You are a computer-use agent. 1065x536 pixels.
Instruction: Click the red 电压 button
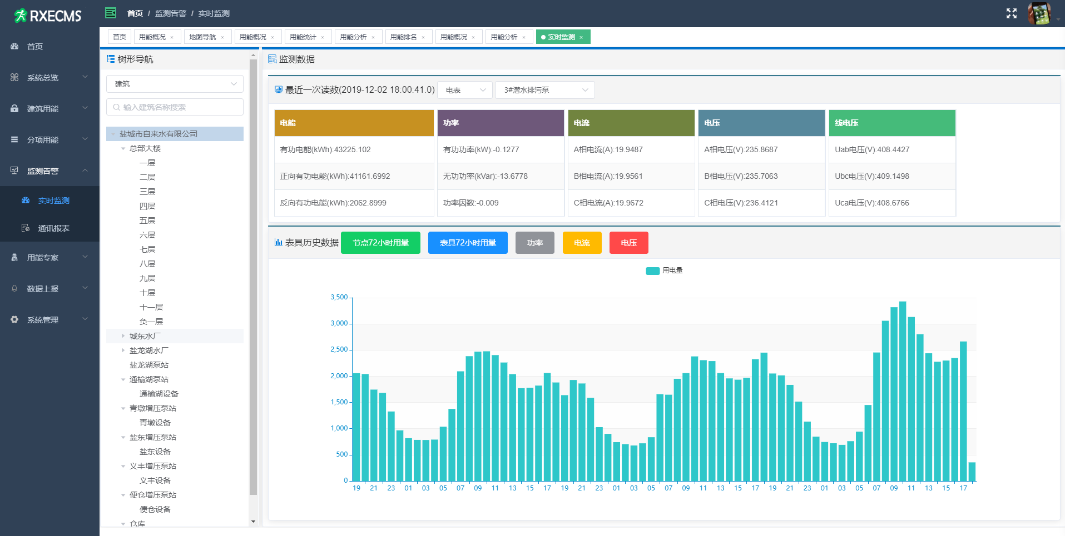(x=628, y=243)
